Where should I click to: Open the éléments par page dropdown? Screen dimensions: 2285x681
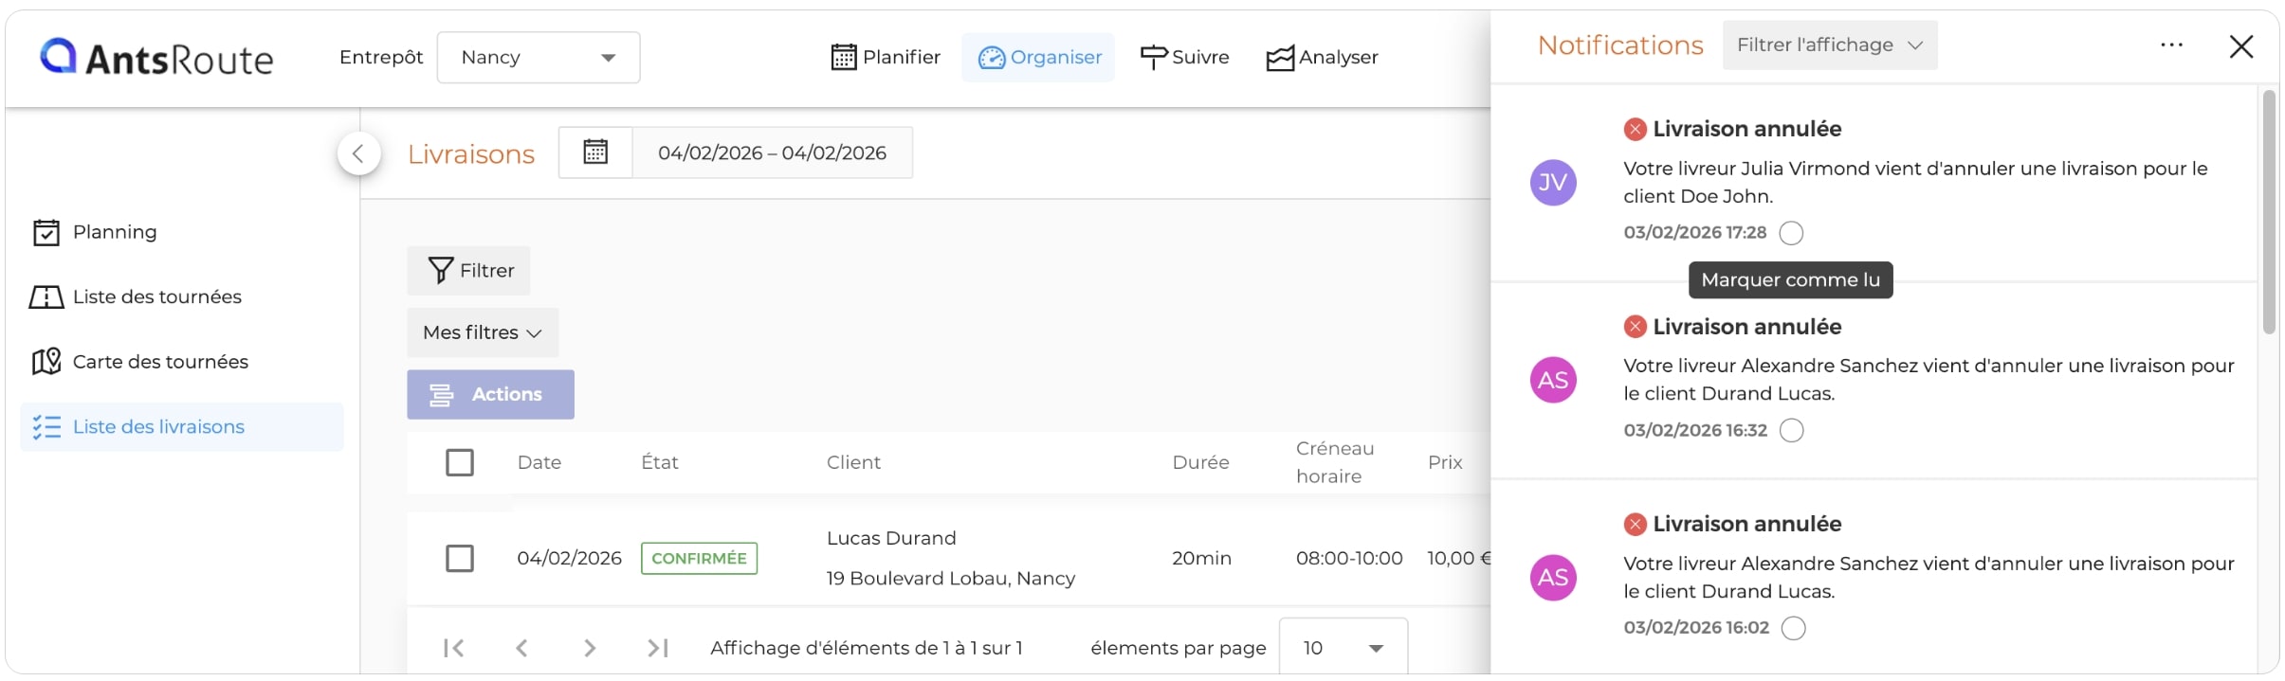click(x=1344, y=648)
